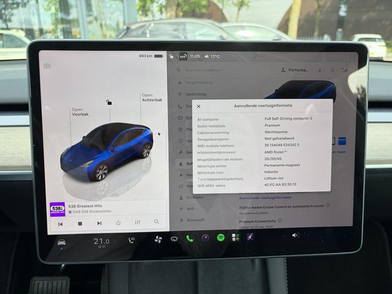Open the Performa driver profile dropdown
The width and height of the screenshot is (392, 294).
coord(295,70)
